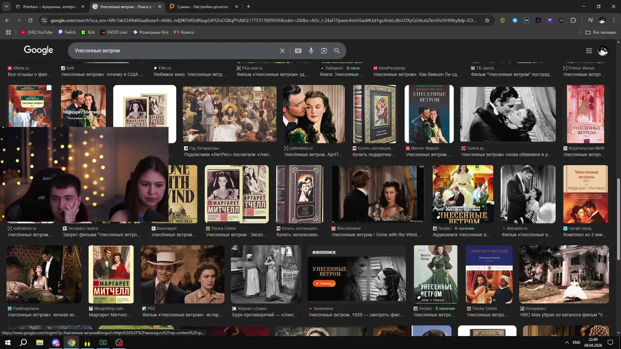The width and height of the screenshot is (621, 349).
Task: Switch to Chrome in the taskbar
Action: click(71, 343)
